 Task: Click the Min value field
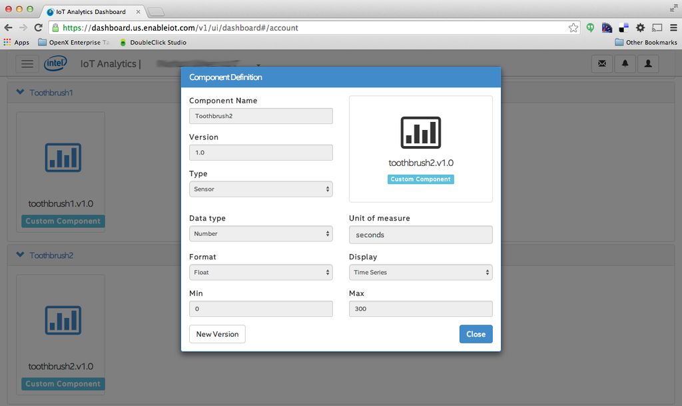pyautogui.click(x=261, y=309)
